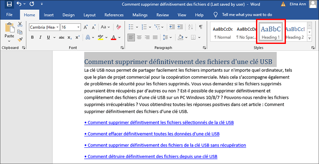The image size is (319, 164).
Task: Open the Font dialog launcher
Action: click(x=122, y=48)
